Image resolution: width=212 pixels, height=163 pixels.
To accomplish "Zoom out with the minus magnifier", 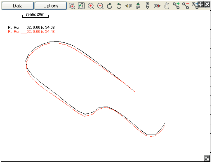I will [100, 6].
